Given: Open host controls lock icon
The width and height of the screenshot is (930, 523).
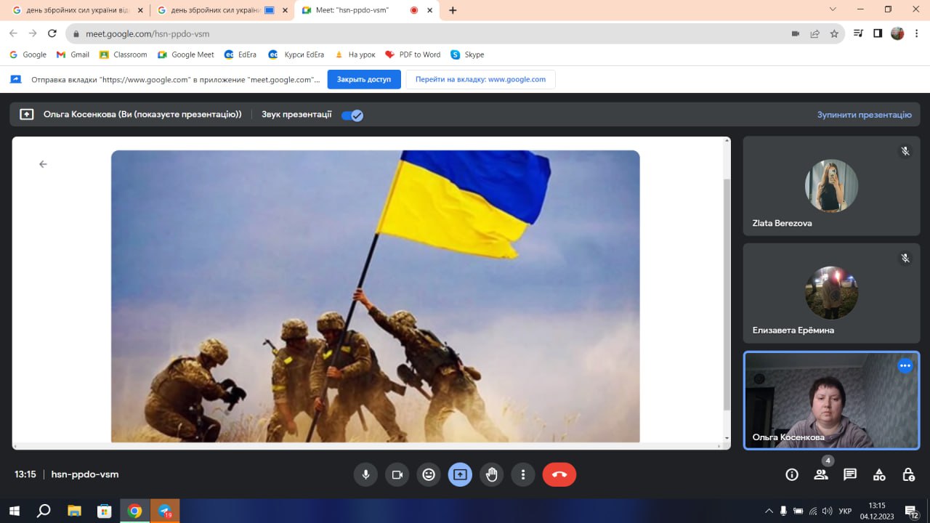Looking at the screenshot, I should 908,475.
